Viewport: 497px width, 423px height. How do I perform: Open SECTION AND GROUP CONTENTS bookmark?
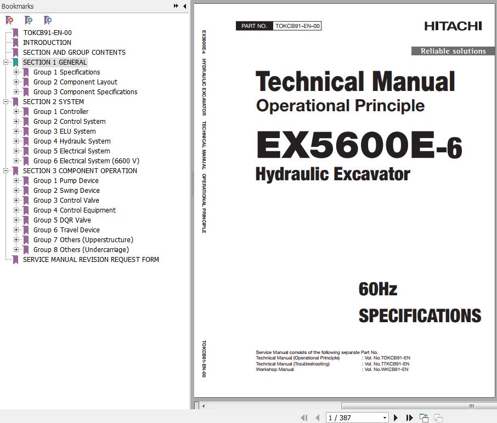pyautogui.click(x=74, y=52)
